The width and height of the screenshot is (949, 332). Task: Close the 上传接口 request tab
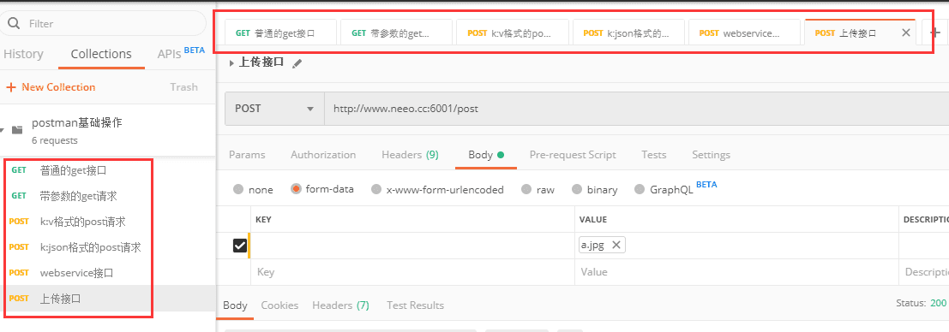(906, 33)
